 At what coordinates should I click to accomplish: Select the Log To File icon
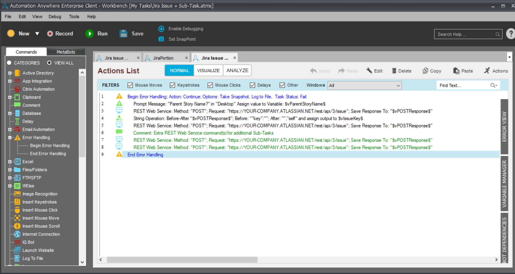tap(17, 258)
